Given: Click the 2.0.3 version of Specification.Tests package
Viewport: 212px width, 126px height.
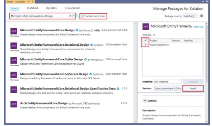Looking at the screenshot, I should (124, 88).
